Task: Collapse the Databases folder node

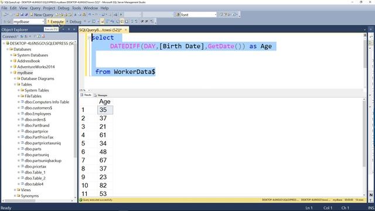Action: point(8,49)
